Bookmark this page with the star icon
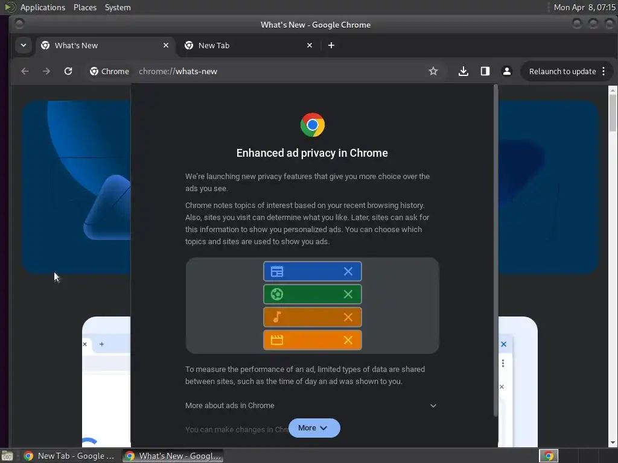Screen dimensions: 618x463 coord(433,71)
